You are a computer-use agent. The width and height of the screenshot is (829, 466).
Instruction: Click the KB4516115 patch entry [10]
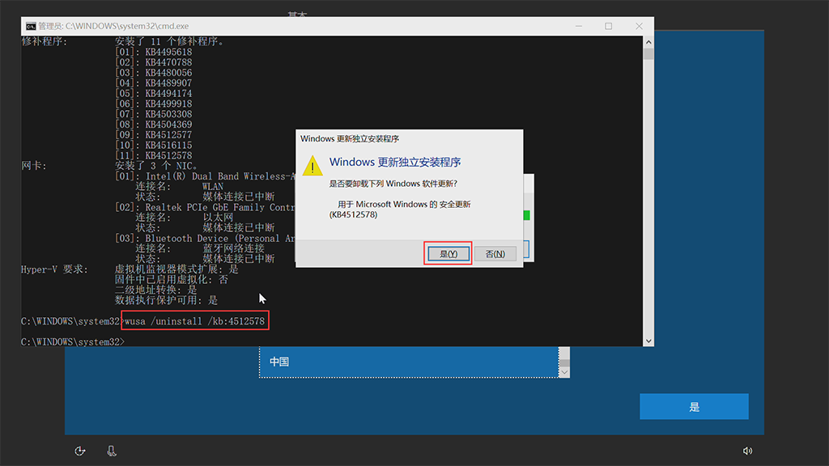pyautogui.click(x=153, y=146)
